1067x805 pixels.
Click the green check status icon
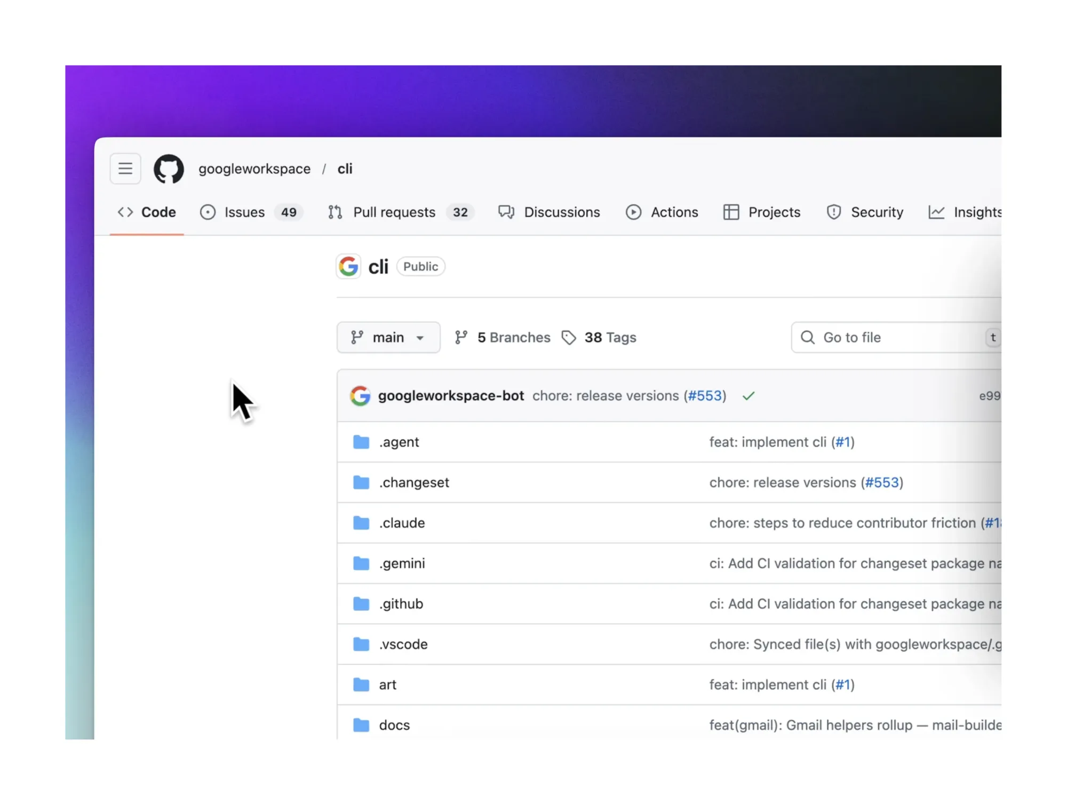[749, 396]
